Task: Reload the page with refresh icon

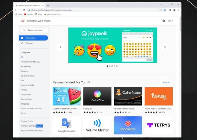Action: click(x=24, y=10)
